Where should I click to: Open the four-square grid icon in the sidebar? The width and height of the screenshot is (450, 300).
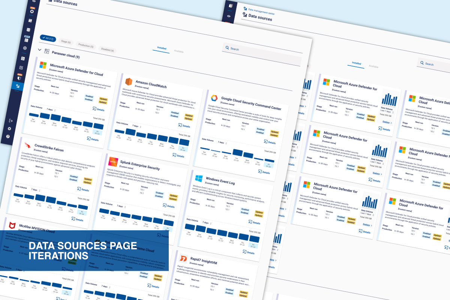point(22,58)
